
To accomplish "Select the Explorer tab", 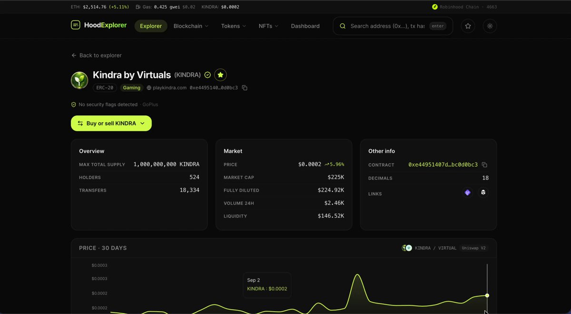I will pyautogui.click(x=151, y=26).
